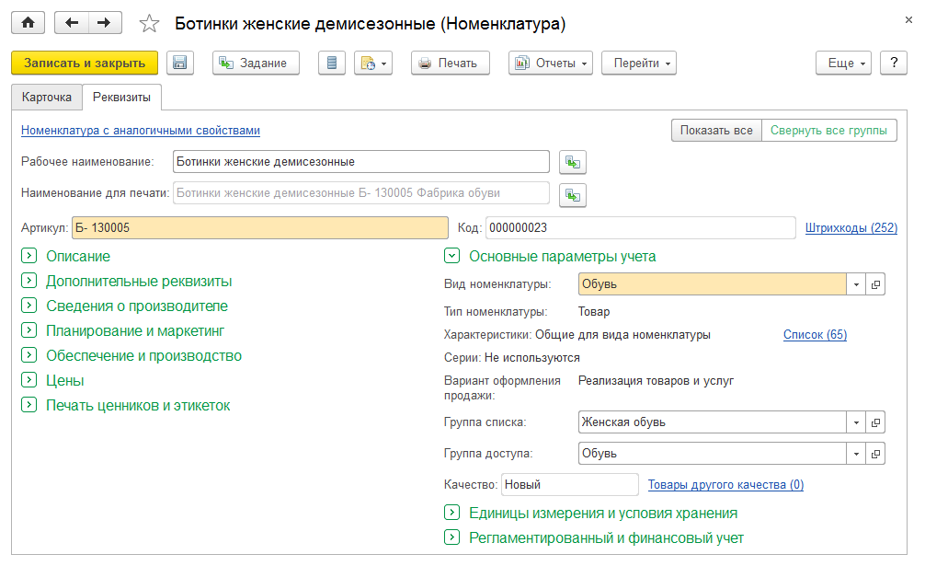925x566 pixels.
Task: Open the Вид номенклатуры item form icon
Action: pos(876,284)
